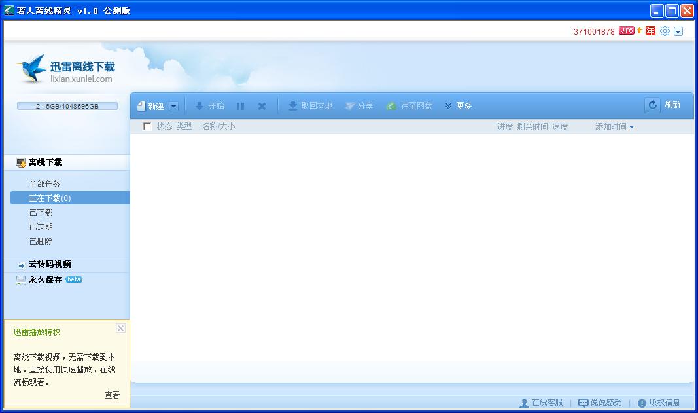Viewport: 698px width, 413px height.
Task: Click the red 年 annual member icon
Action: coord(650,31)
